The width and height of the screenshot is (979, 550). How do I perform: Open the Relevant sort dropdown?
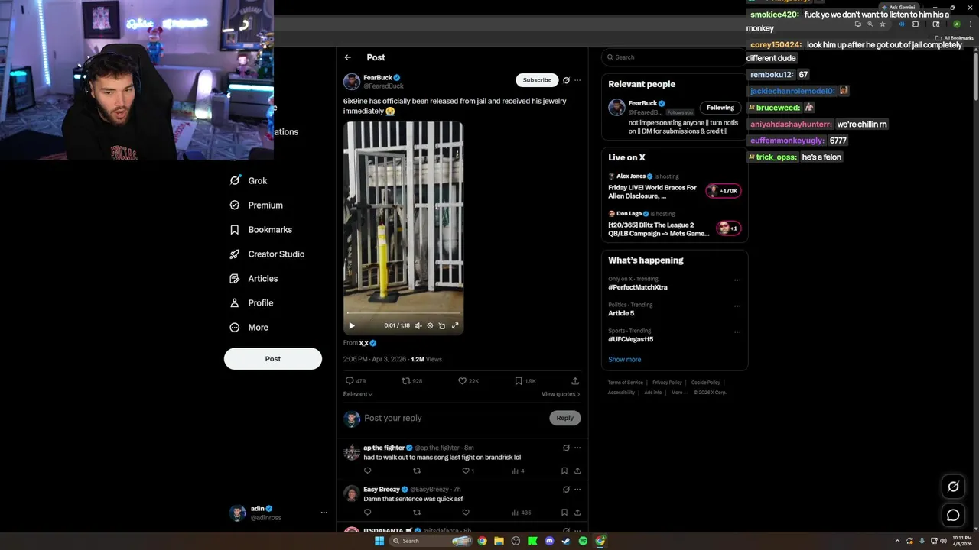(x=358, y=394)
